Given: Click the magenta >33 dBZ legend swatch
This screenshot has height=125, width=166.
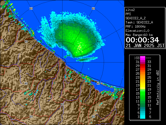Looking at the screenshot, I should click(143, 58).
